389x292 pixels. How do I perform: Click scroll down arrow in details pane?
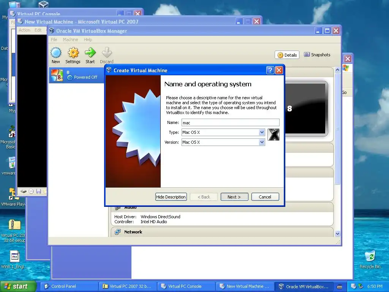[x=337, y=233]
